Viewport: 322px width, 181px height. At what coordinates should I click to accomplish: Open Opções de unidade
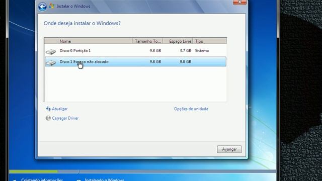191,109
